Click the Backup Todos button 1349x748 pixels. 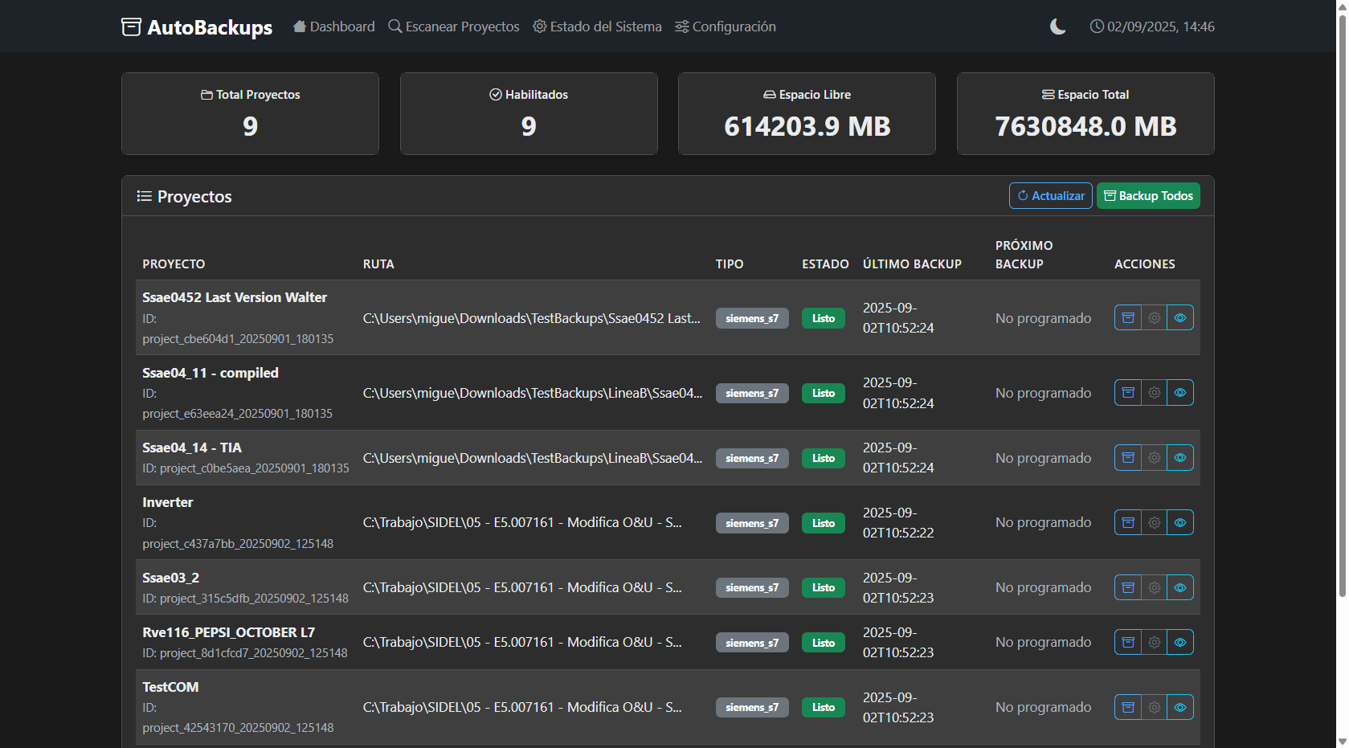[1148, 196]
